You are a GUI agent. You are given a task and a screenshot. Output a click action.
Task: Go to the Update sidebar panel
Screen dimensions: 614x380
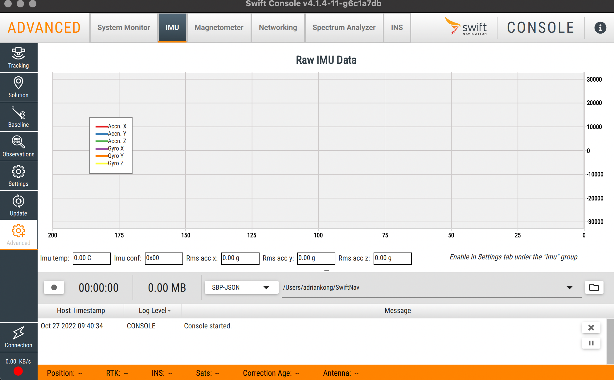(x=18, y=205)
